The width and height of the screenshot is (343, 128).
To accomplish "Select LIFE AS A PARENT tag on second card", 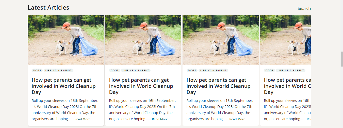I will click(136, 70).
